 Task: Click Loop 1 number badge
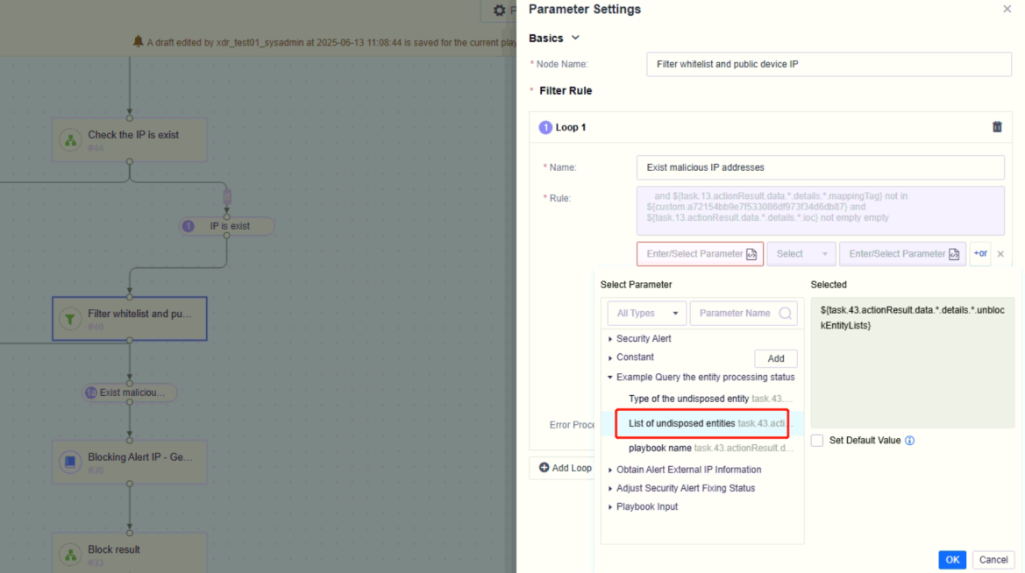click(x=545, y=127)
